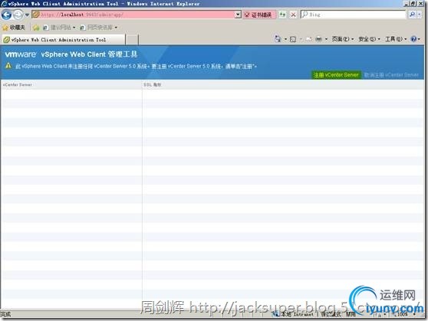Click the greyed Unregister vCenter Server button
428x321 pixels.
(x=391, y=75)
